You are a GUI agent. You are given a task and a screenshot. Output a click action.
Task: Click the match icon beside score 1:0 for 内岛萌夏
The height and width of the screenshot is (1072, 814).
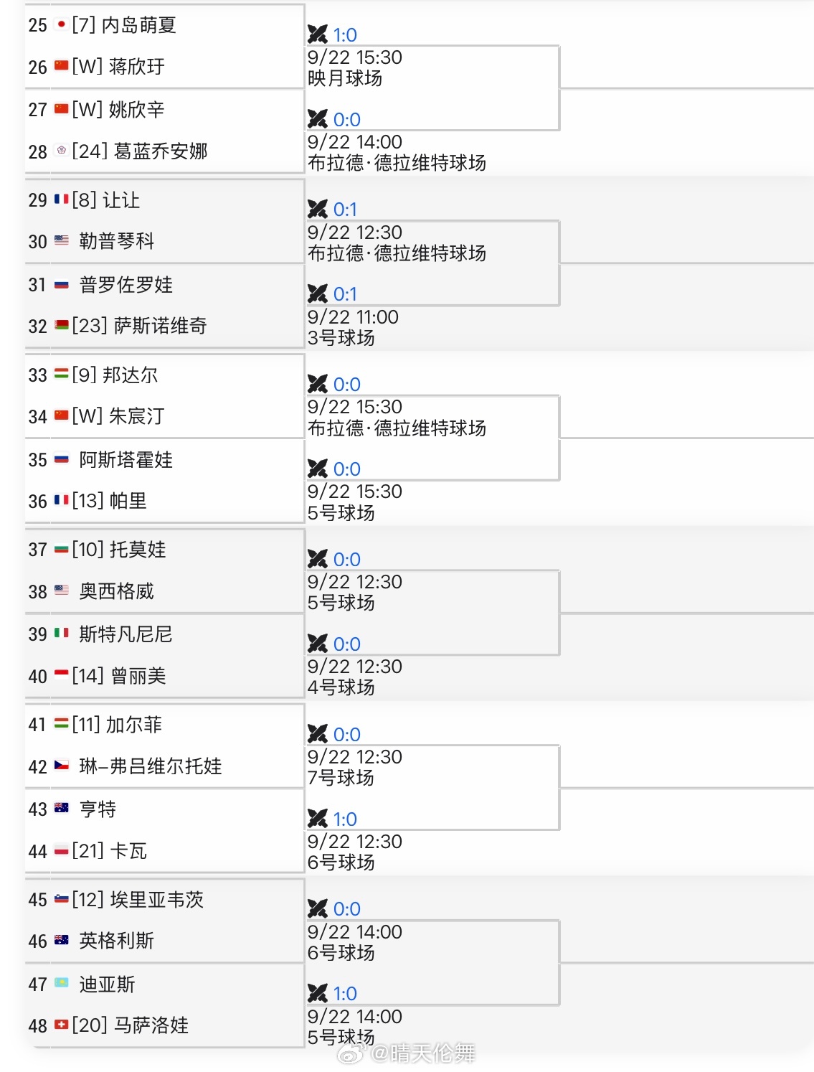point(318,34)
